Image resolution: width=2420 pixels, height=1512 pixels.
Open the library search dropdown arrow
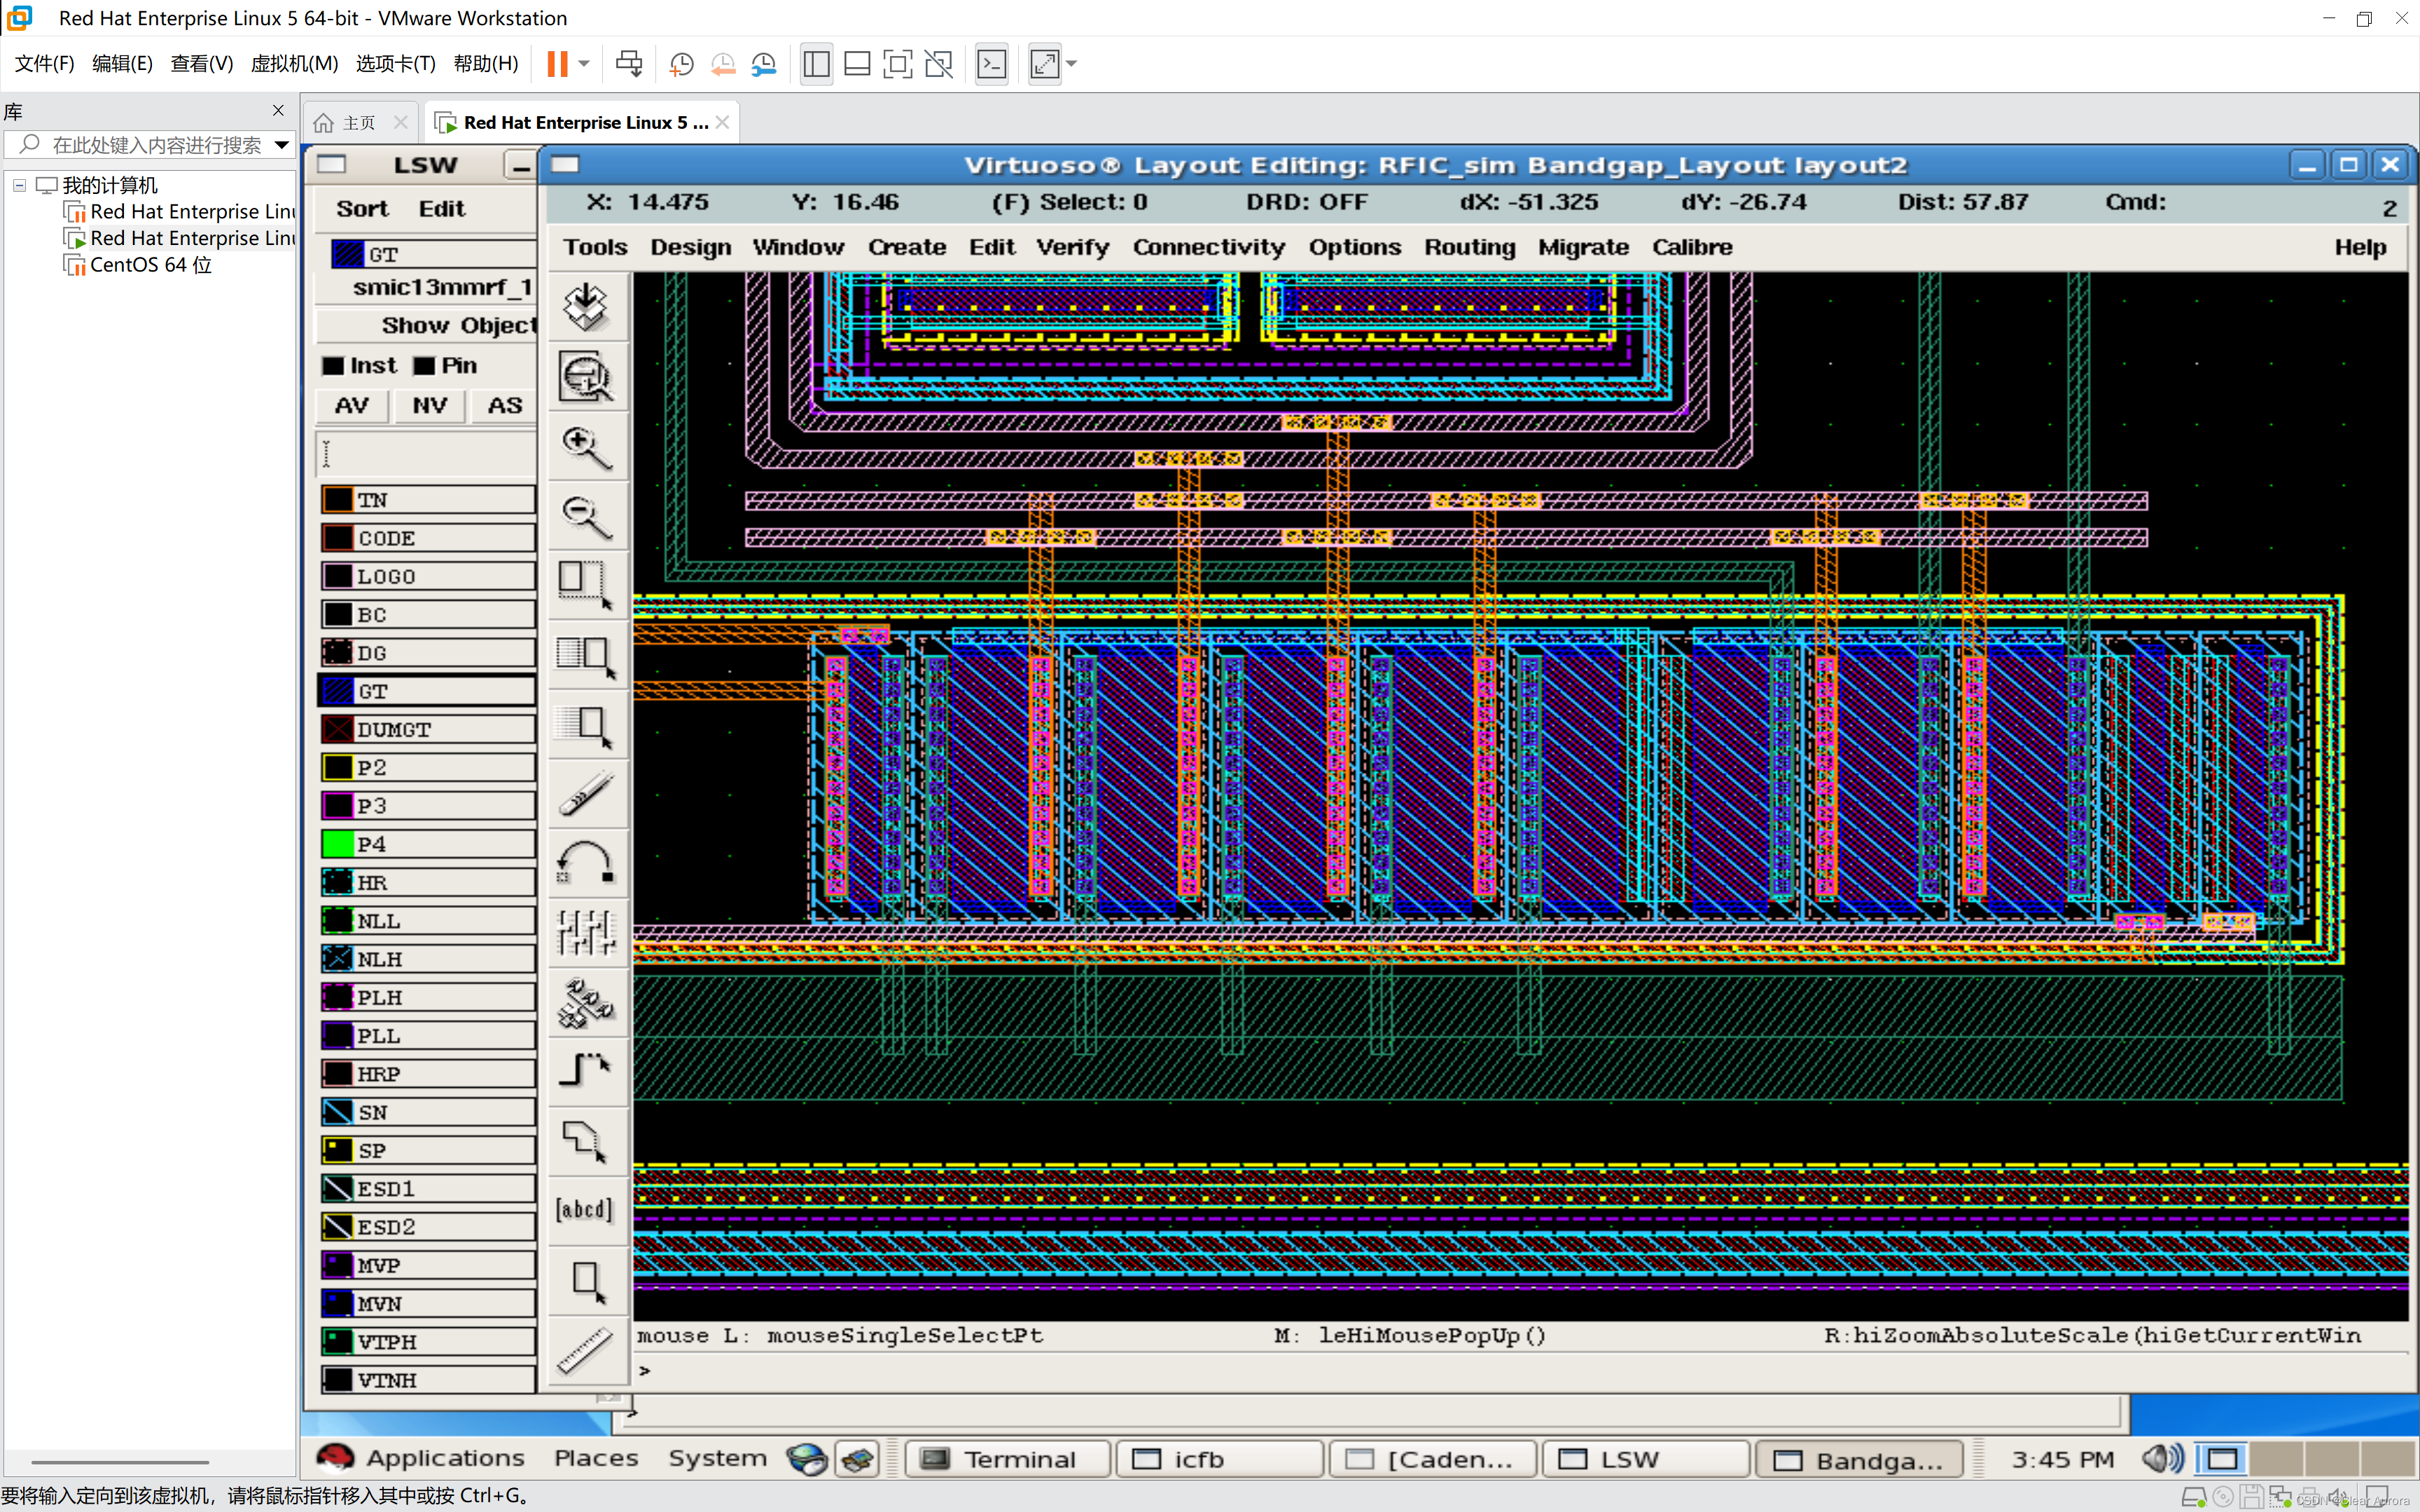(x=282, y=145)
